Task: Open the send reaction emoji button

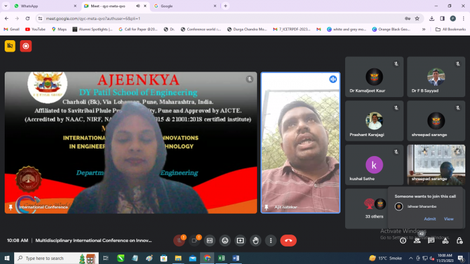Action: pos(225,241)
